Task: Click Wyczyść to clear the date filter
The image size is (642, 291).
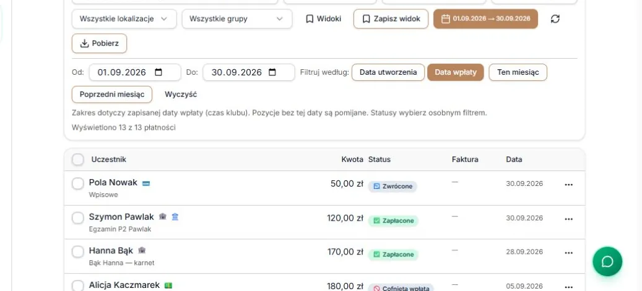Action: [x=181, y=95]
